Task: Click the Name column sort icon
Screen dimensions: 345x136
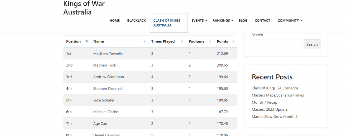Action: [x=145, y=41]
